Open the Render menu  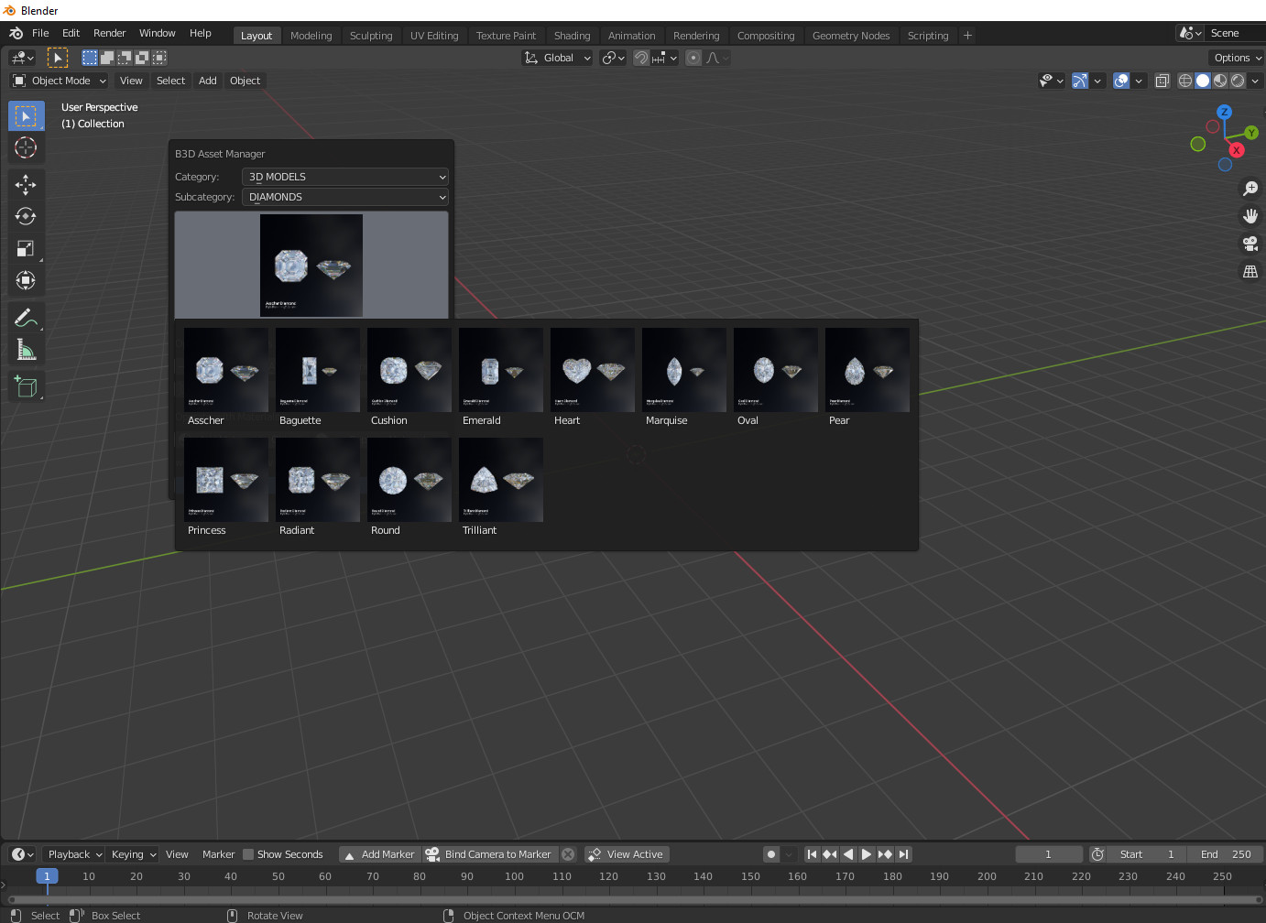point(110,33)
